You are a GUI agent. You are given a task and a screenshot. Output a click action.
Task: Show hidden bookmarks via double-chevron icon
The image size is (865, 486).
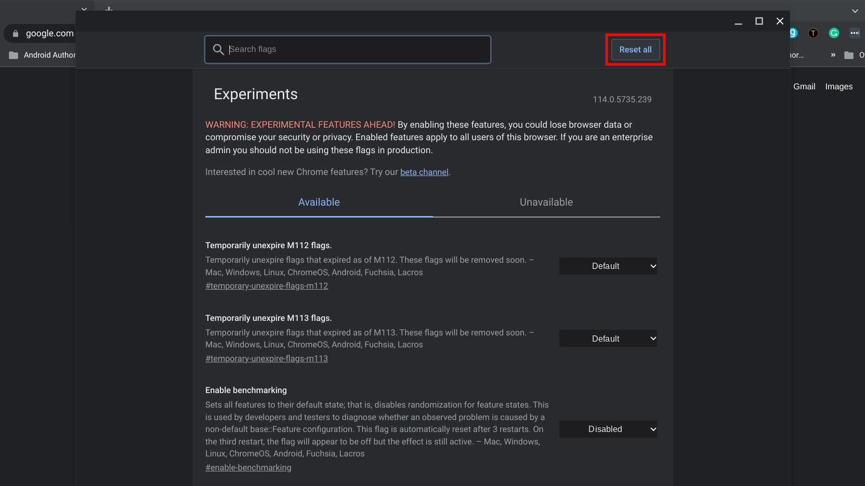(x=833, y=55)
